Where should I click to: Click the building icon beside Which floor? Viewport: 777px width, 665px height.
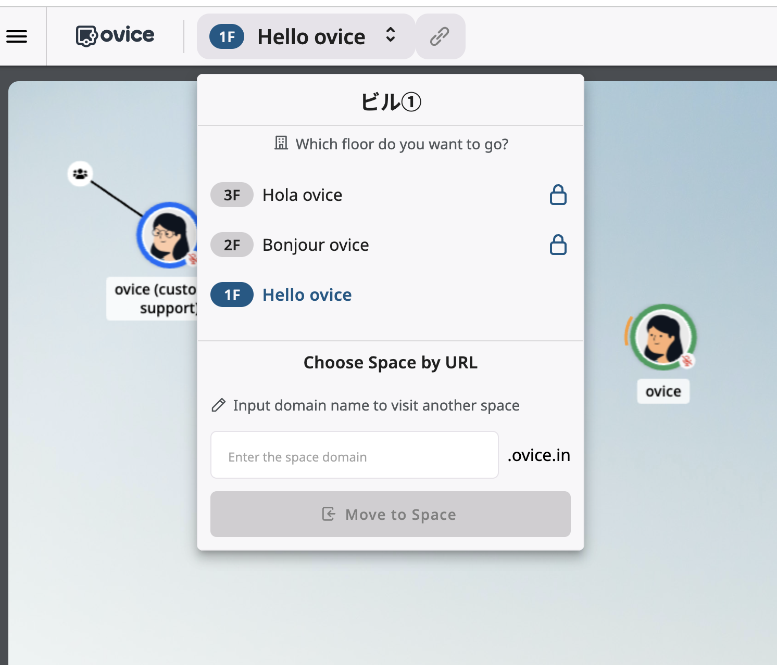click(281, 143)
